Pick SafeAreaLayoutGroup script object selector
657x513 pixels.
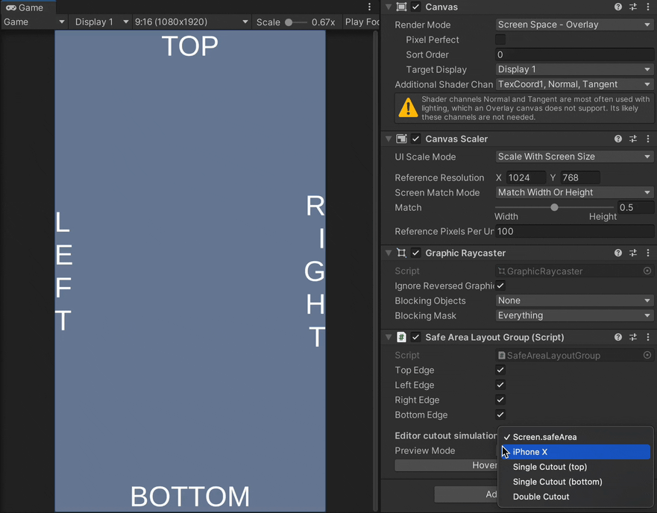pos(647,355)
